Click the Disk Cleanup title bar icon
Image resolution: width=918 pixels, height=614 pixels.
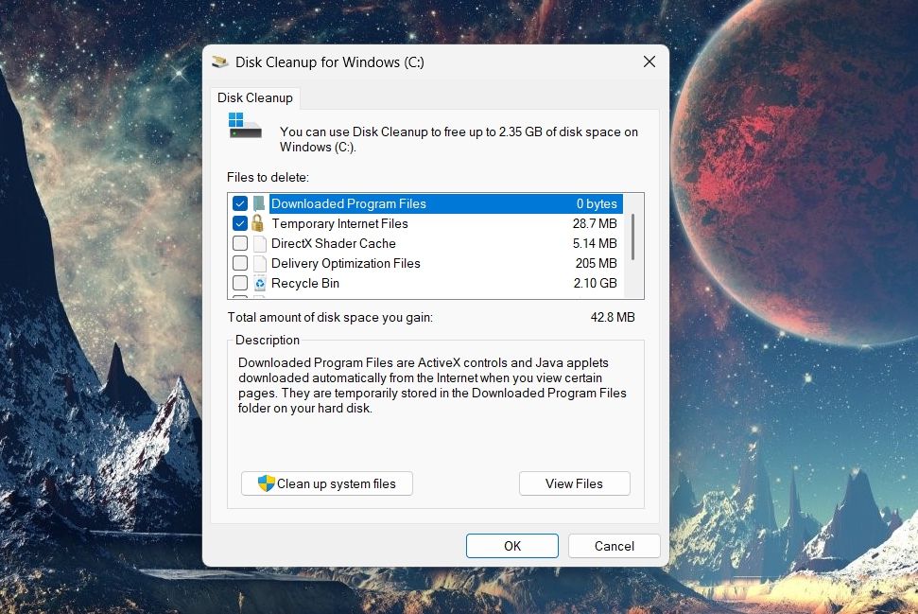[x=220, y=61]
